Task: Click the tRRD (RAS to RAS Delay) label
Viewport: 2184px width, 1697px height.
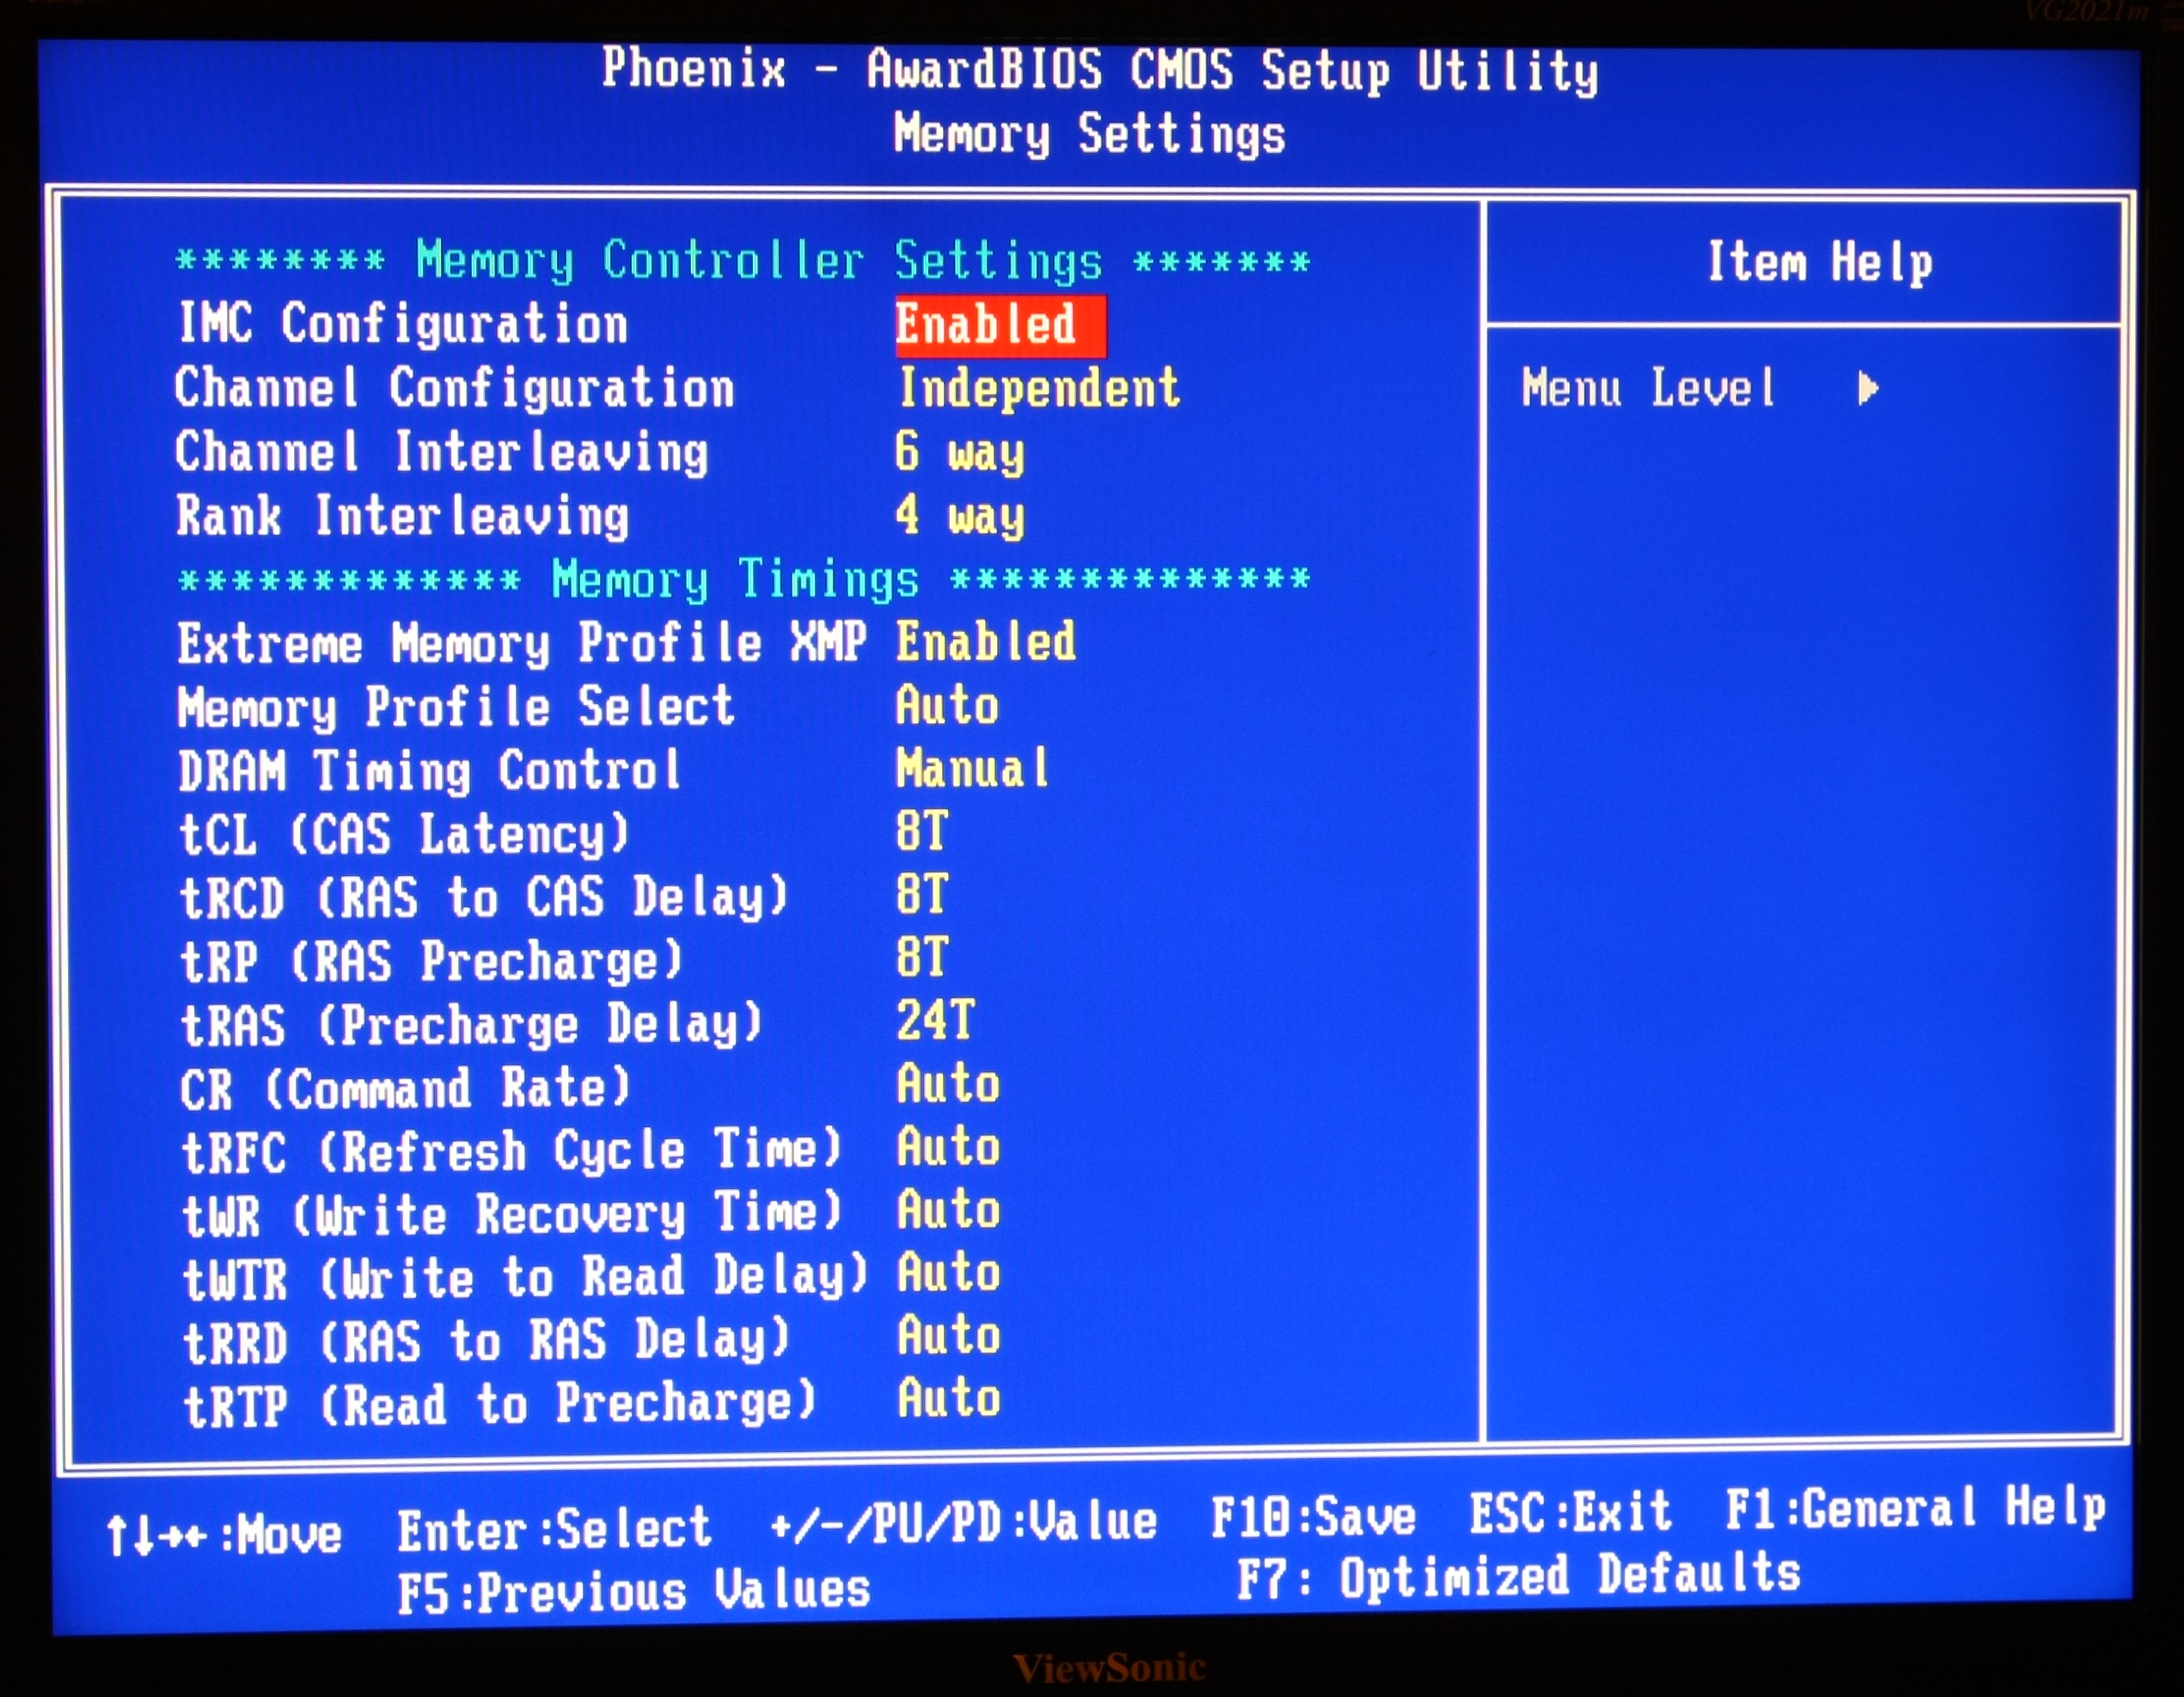Action: (x=486, y=1342)
